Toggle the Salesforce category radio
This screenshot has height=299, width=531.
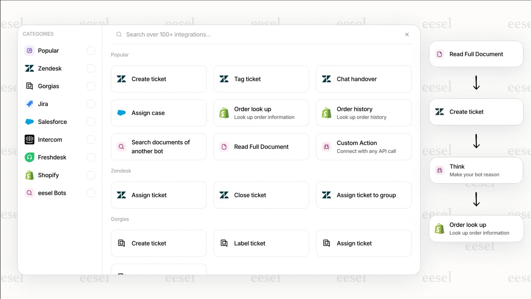coord(91,122)
